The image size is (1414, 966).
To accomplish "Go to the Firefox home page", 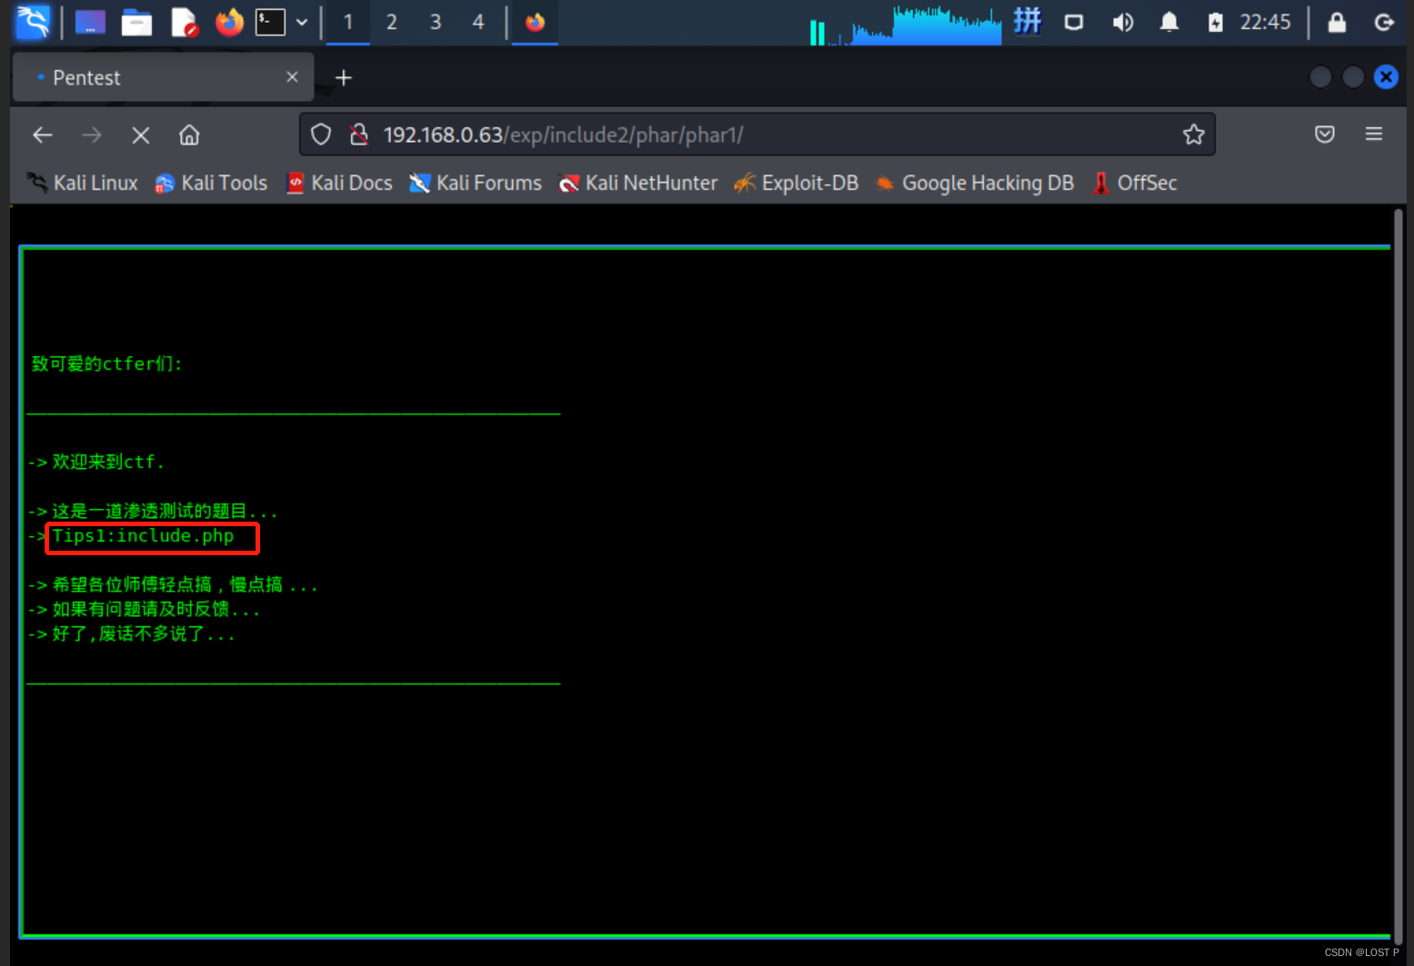I will point(189,135).
